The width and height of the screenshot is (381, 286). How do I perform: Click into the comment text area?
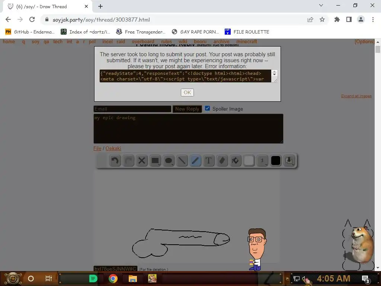(x=188, y=128)
